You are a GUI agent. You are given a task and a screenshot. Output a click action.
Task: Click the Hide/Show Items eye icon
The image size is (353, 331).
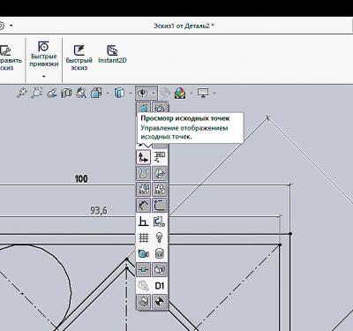pyautogui.click(x=143, y=94)
